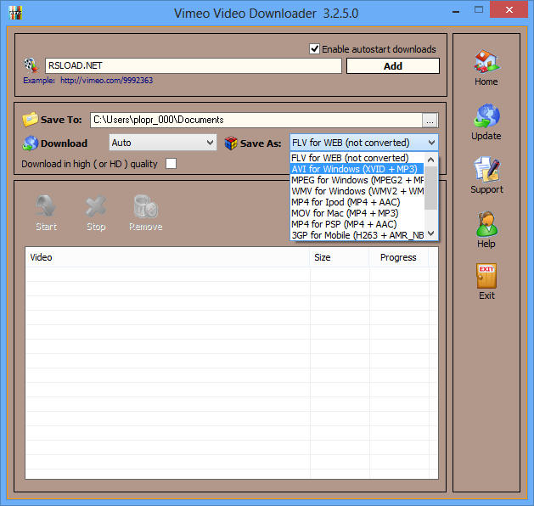534x506 pixels.
Task: Click the Start download arrow icon
Action: [x=47, y=206]
